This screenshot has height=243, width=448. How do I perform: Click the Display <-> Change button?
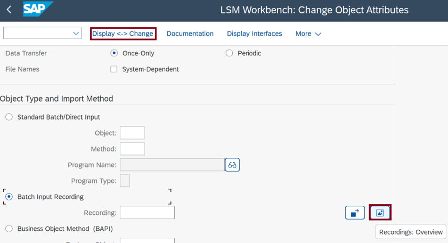(x=123, y=34)
